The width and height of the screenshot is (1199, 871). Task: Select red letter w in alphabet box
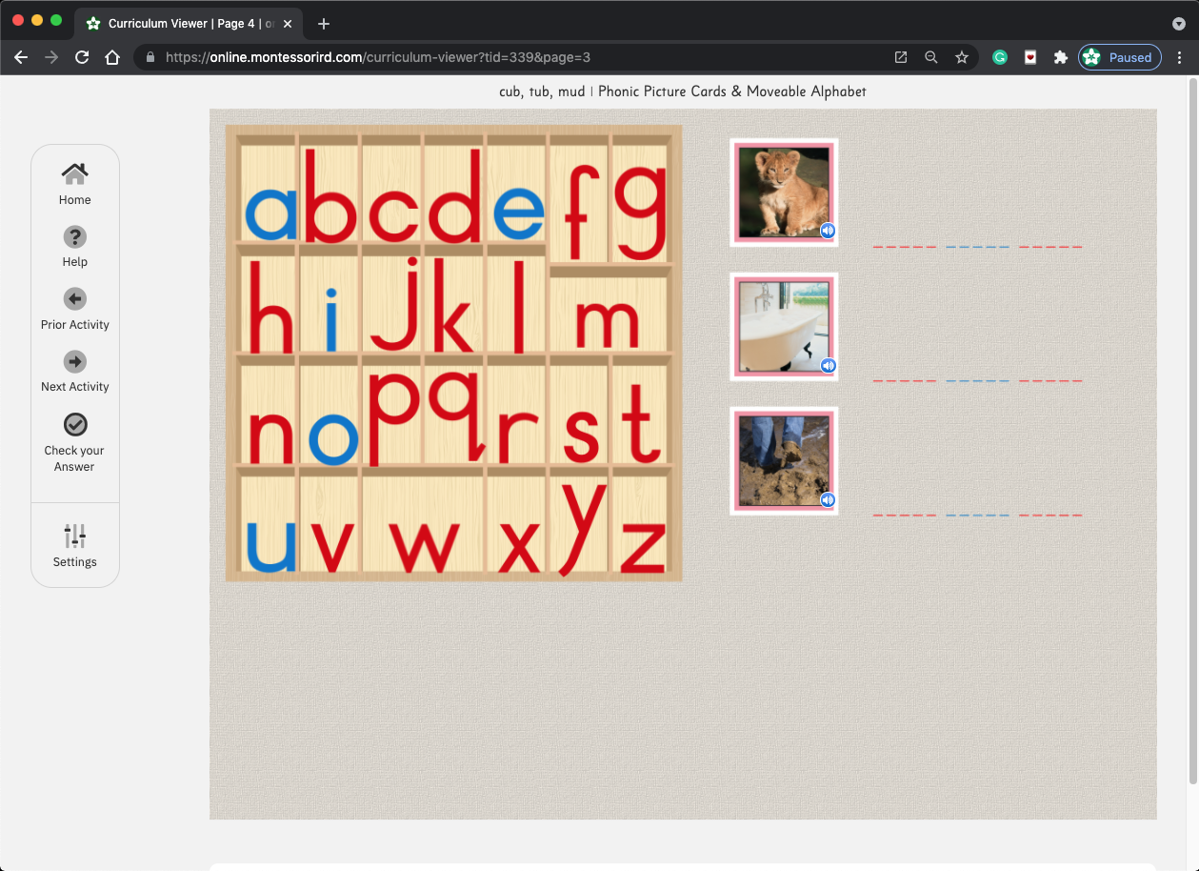click(424, 547)
